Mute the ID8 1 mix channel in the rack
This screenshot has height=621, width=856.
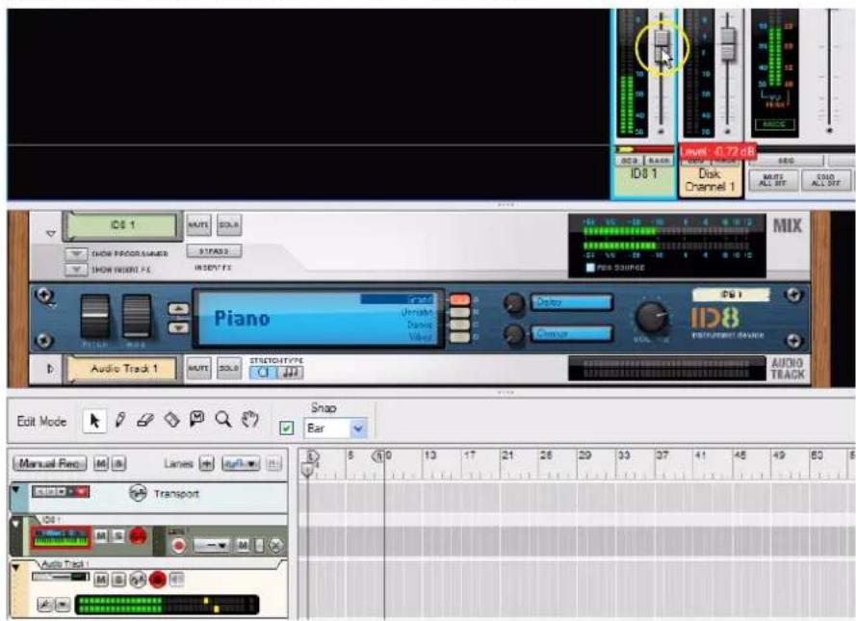pyautogui.click(x=198, y=225)
